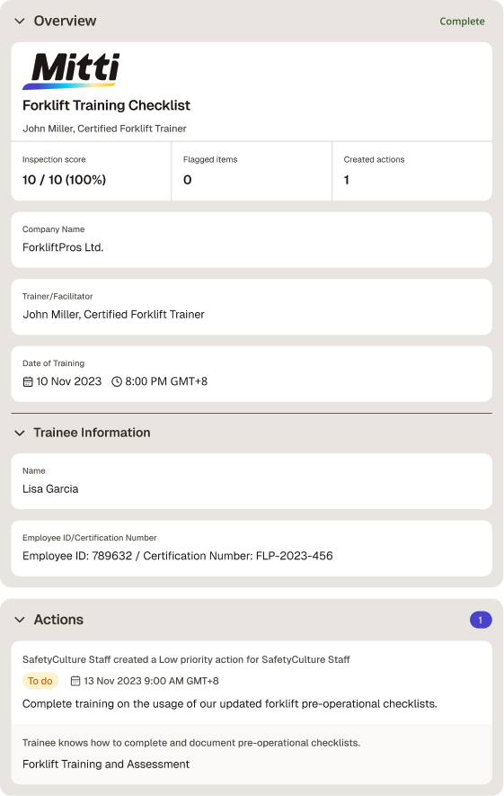Click the Created actions value 1

coord(346,180)
